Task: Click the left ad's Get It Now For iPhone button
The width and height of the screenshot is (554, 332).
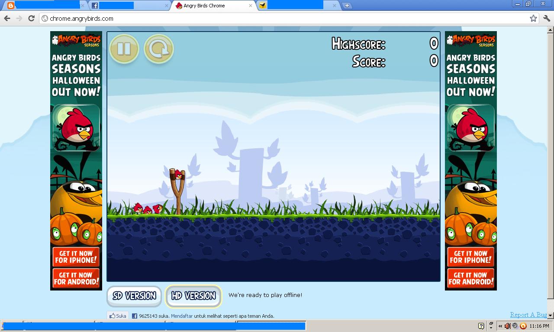Action: (x=76, y=257)
